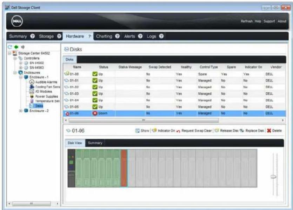Click Replace Disk action
293x210 pixels.
point(252,131)
